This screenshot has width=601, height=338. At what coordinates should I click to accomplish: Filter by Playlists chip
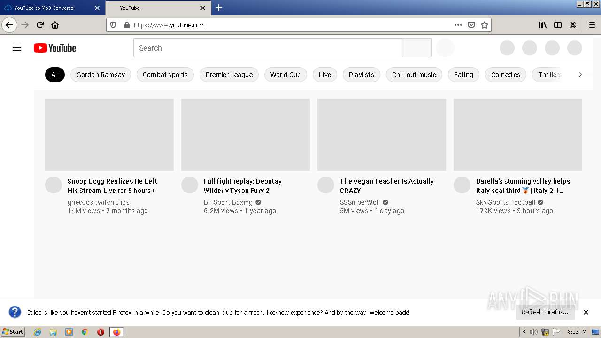[x=362, y=75]
